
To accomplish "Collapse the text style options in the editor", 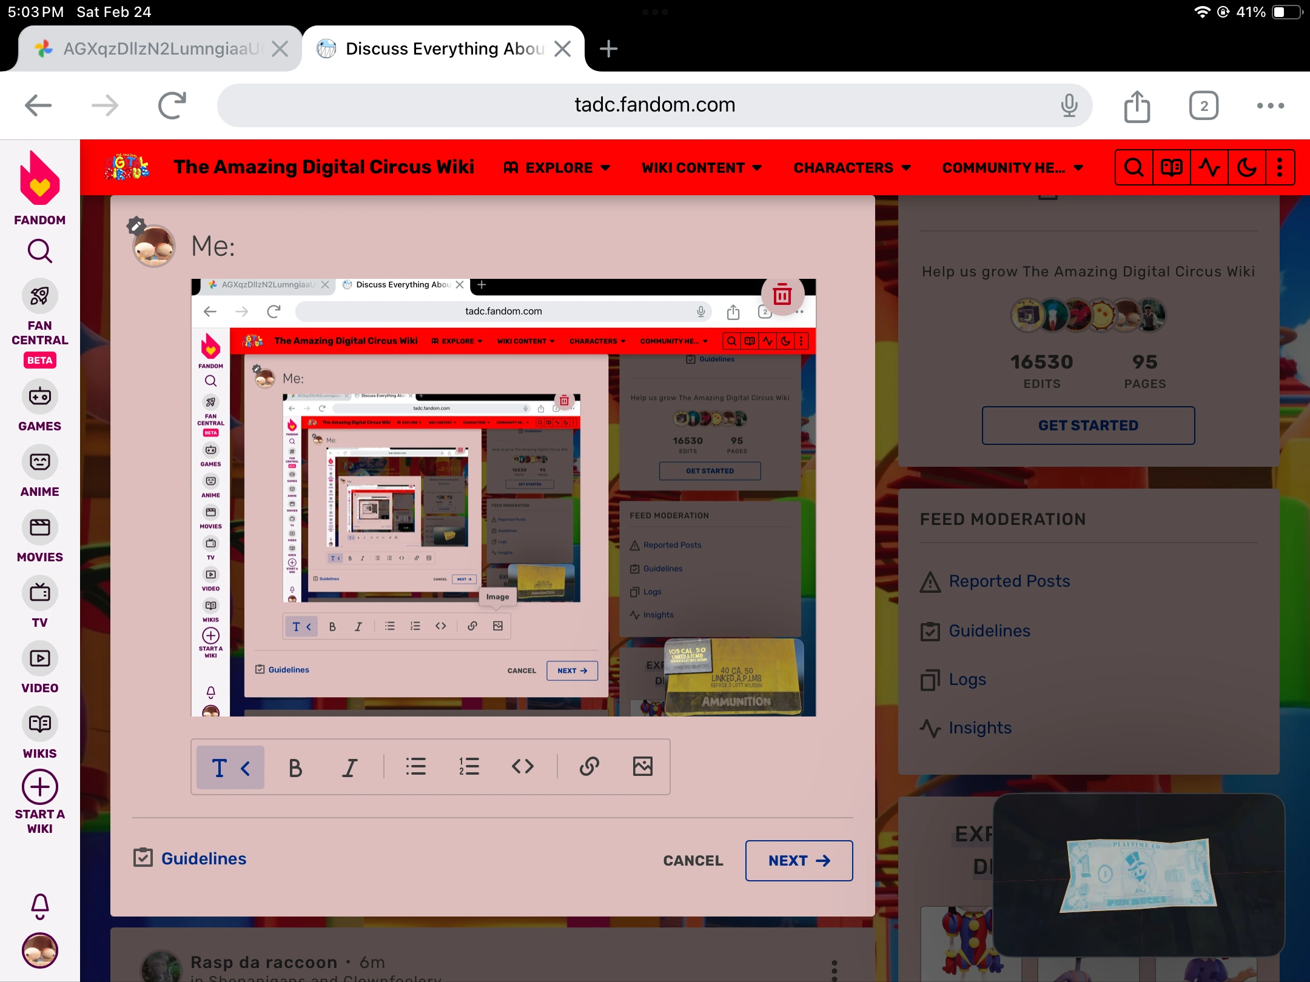I will [230, 768].
